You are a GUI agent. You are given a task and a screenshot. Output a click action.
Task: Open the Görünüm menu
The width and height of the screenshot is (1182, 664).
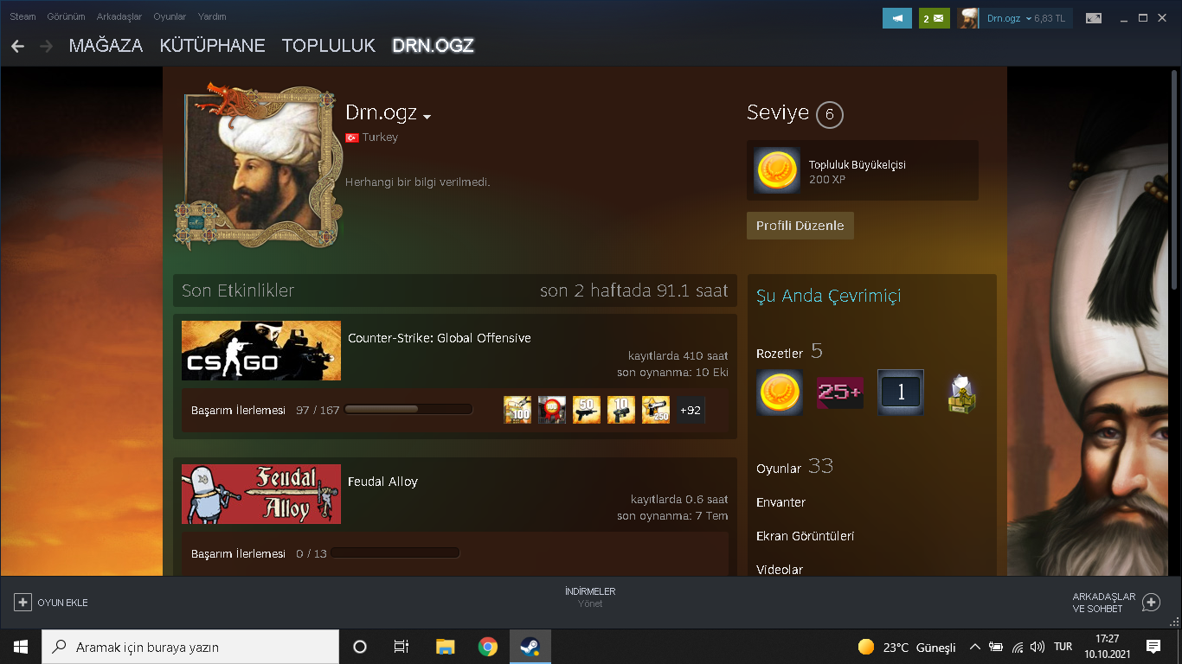pyautogui.click(x=67, y=16)
